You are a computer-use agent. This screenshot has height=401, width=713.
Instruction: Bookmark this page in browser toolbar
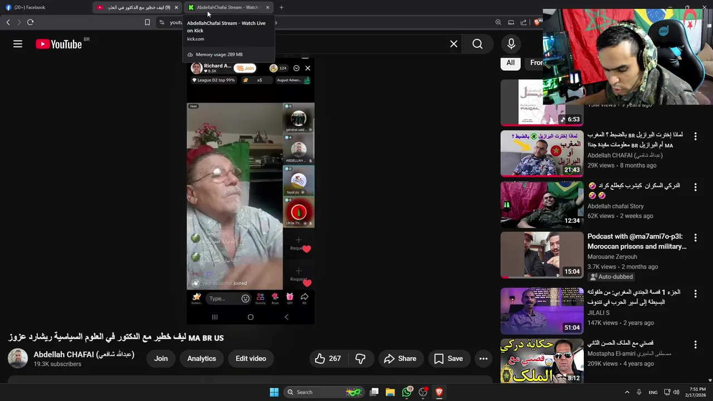click(147, 22)
